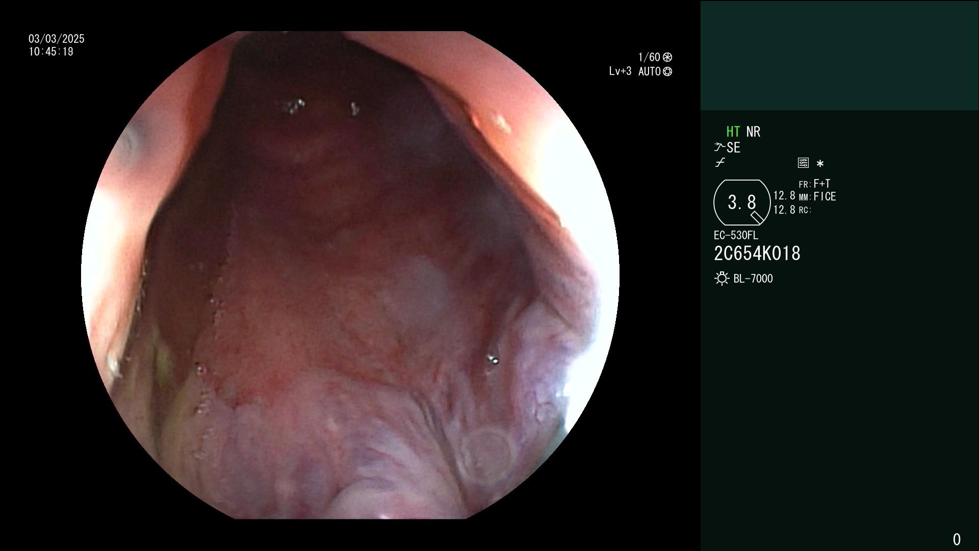This screenshot has height=551, width=979.
Task: Click the MM: FICE setting
Action: pos(817,196)
